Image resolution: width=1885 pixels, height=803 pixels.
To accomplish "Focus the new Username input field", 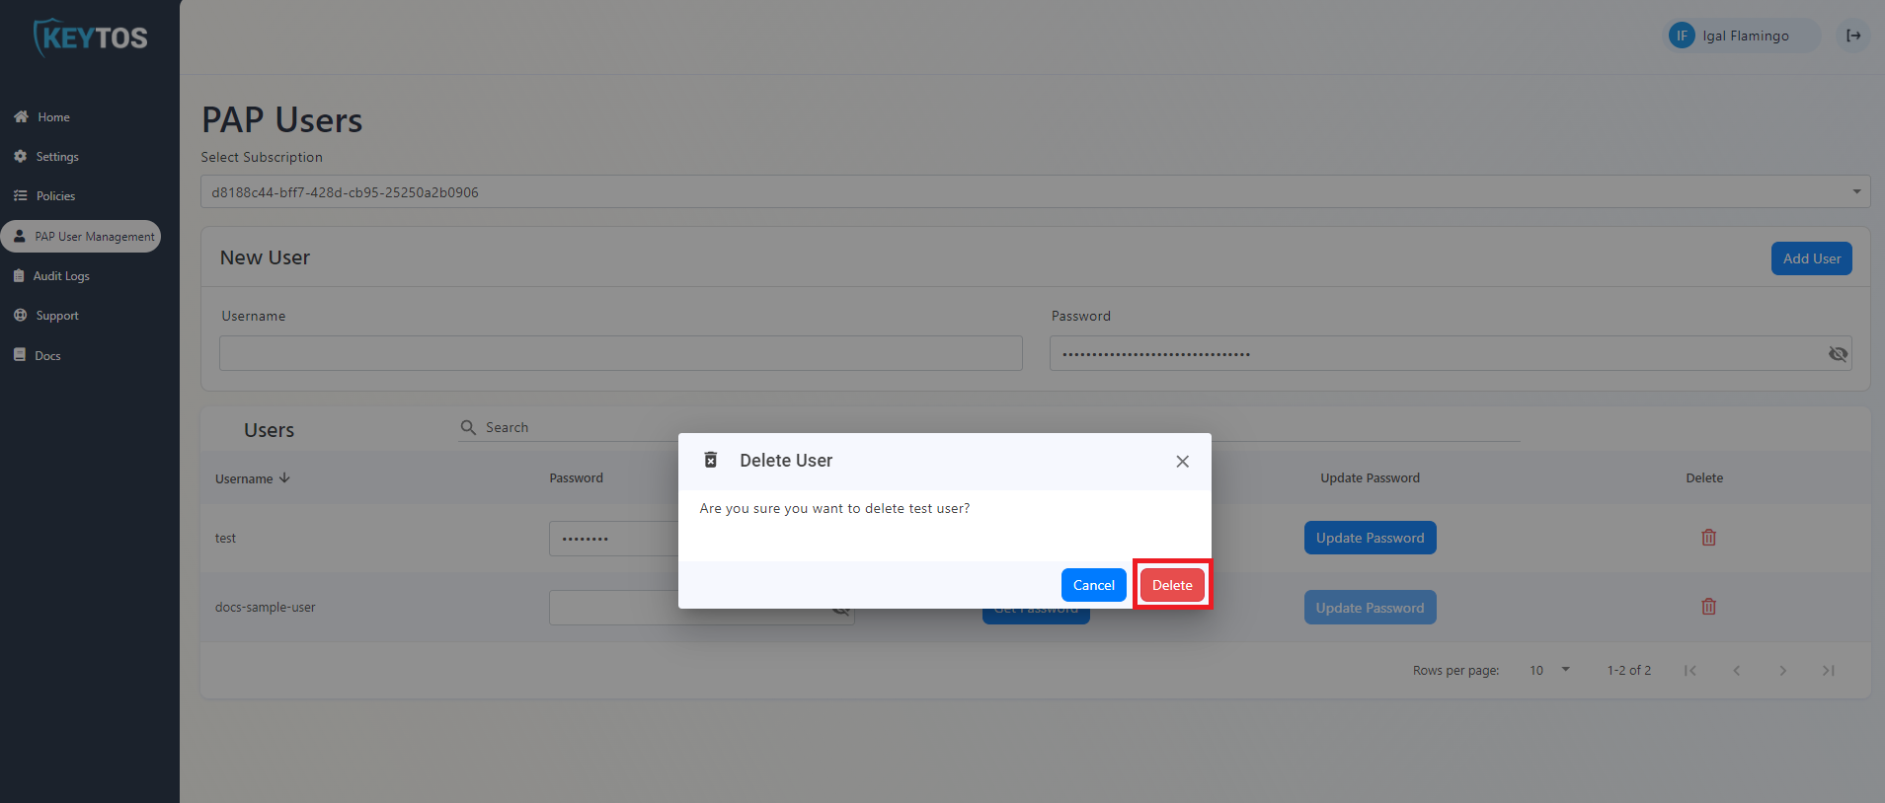I will point(620,353).
